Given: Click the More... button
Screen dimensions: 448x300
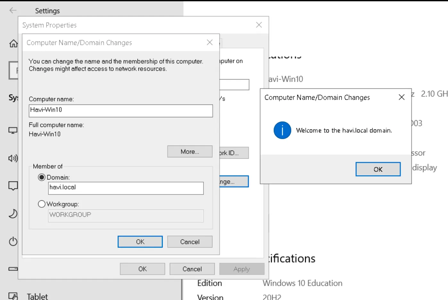Looking at the screenshot, I should (x=190, y=152).
